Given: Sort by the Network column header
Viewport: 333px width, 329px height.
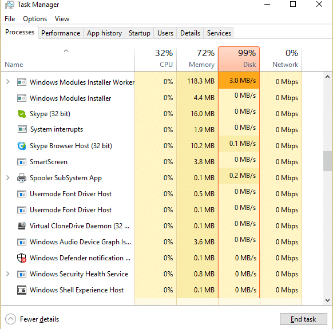Looking at the screenshot, I should tap(281, 59).
